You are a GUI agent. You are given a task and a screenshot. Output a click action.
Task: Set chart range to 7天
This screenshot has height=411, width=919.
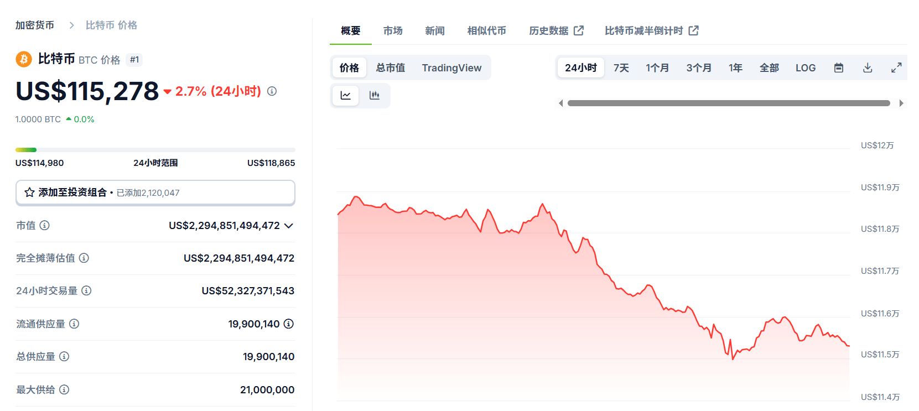pos(621,67)
